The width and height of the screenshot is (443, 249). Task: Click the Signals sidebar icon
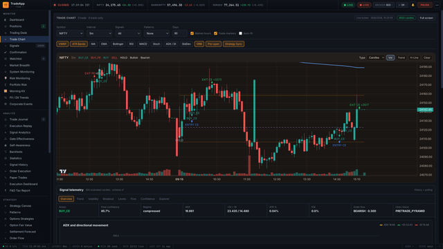click(6, 46)
